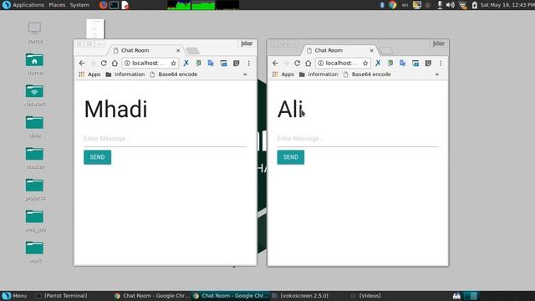
Task: Click translate extension icon in Ali window
Action: point(403,64)
